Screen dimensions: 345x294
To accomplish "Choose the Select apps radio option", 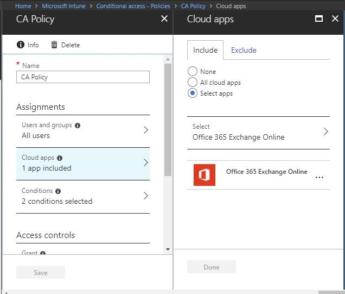I will point(193,93).
